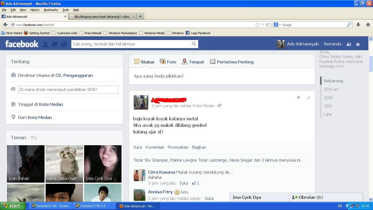Click Bagikan under the post

(199, 147)
